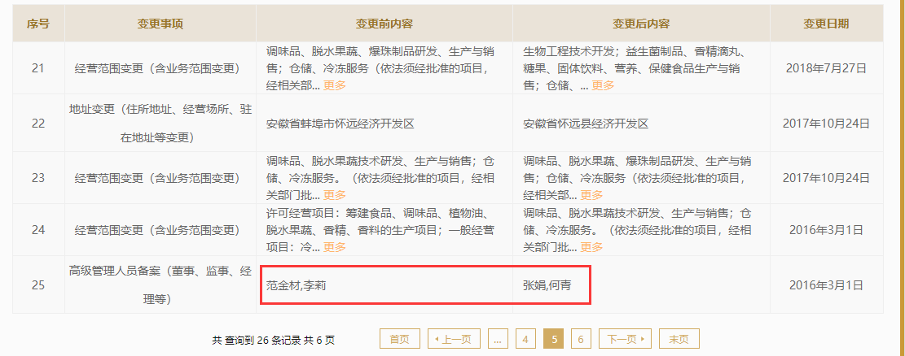Select address 安徽省蚌埠市怀远经济开发区
905x356 pixels.
340,124
